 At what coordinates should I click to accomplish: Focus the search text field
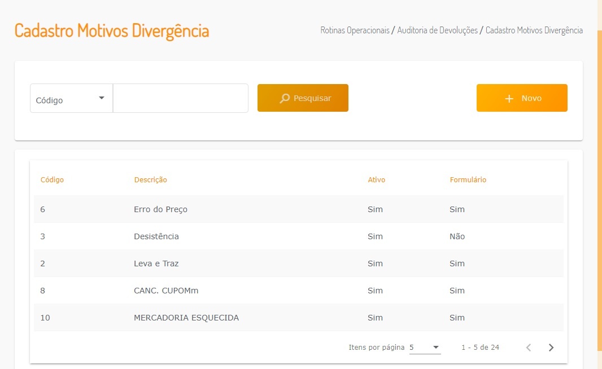coord(181,98)
